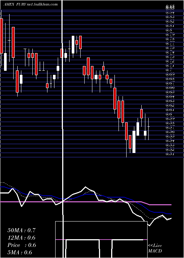Click the 0.85 top price axis label
The width and height of the screenshot is (184, 258).
(170, 7)
